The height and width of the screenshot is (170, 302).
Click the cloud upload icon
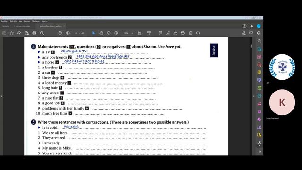19,33
